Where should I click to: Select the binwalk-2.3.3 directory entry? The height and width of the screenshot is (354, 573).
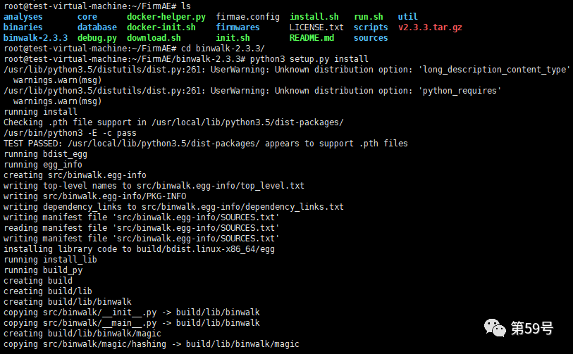36,38
